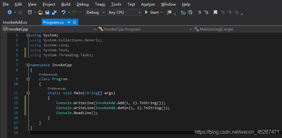Collapse the Main method block
Screen dimensions: 282x138
(28, 93)
